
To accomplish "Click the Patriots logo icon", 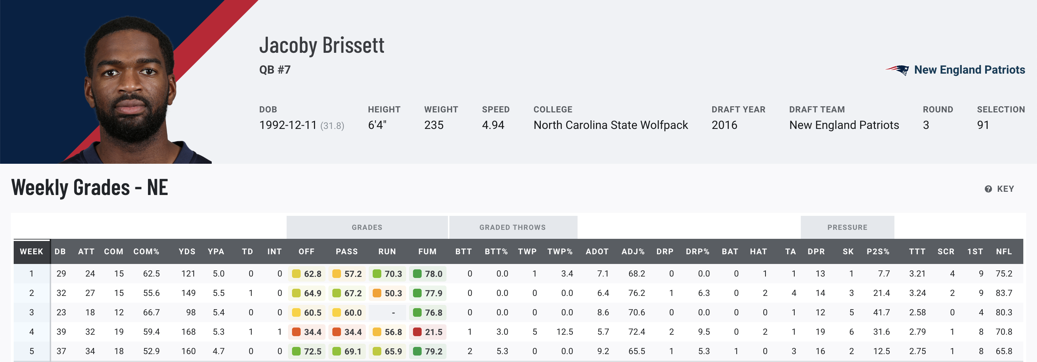I will tap(897, 70).
